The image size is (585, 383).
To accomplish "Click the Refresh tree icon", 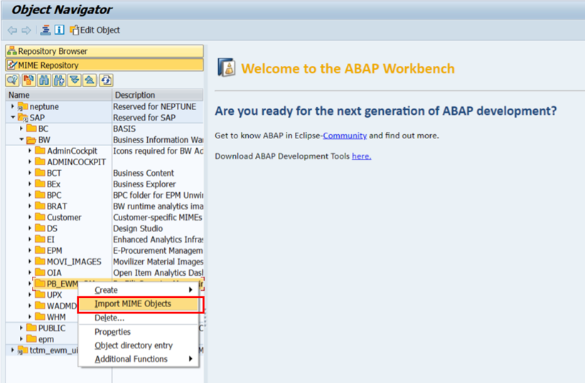I will 106,80.
